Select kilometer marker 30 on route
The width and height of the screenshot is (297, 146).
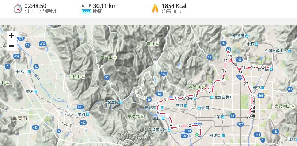249,116
